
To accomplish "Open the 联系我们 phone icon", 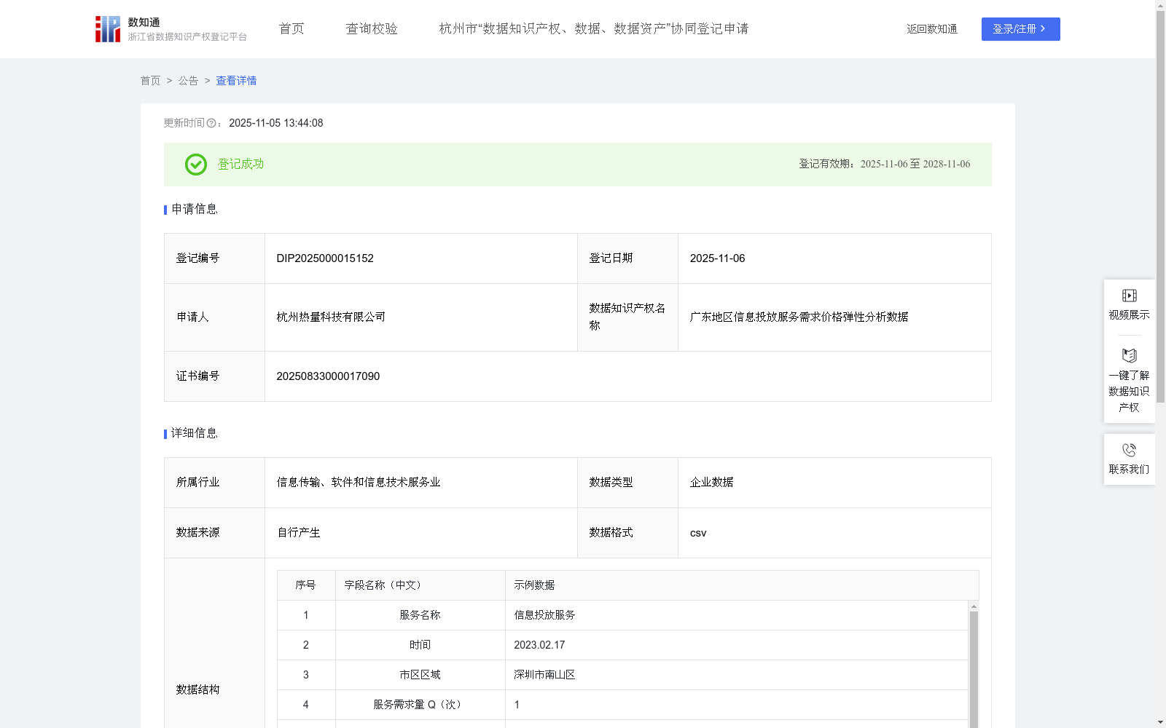I will 1129,451.
